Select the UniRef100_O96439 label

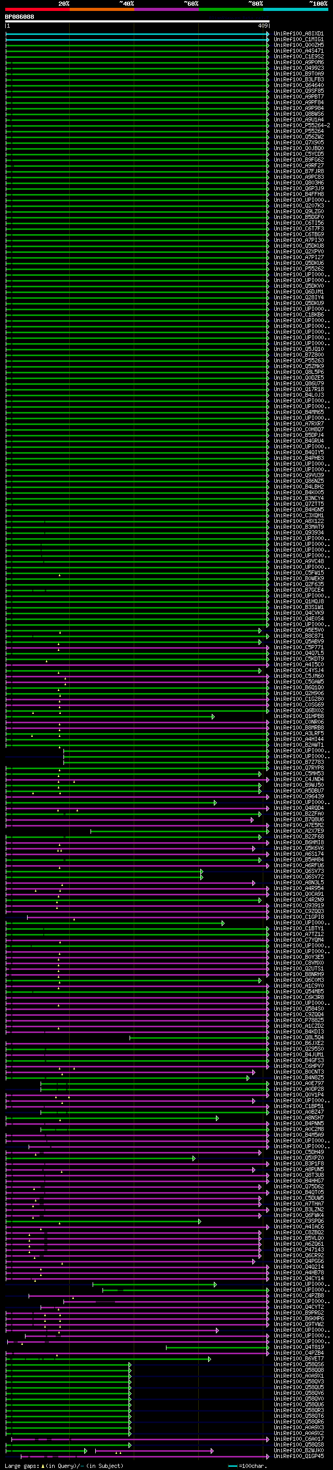point(299,797)
